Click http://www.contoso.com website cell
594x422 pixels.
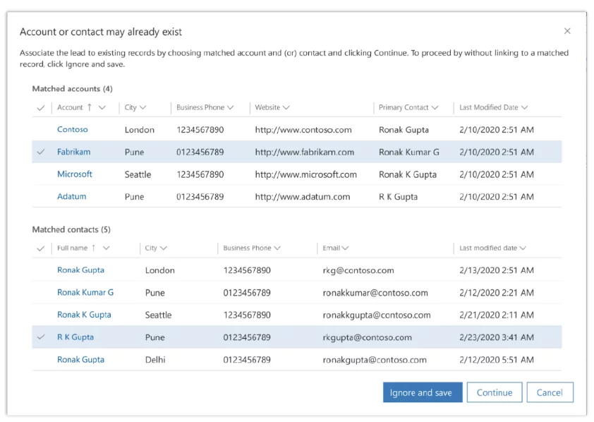(303, 130)
